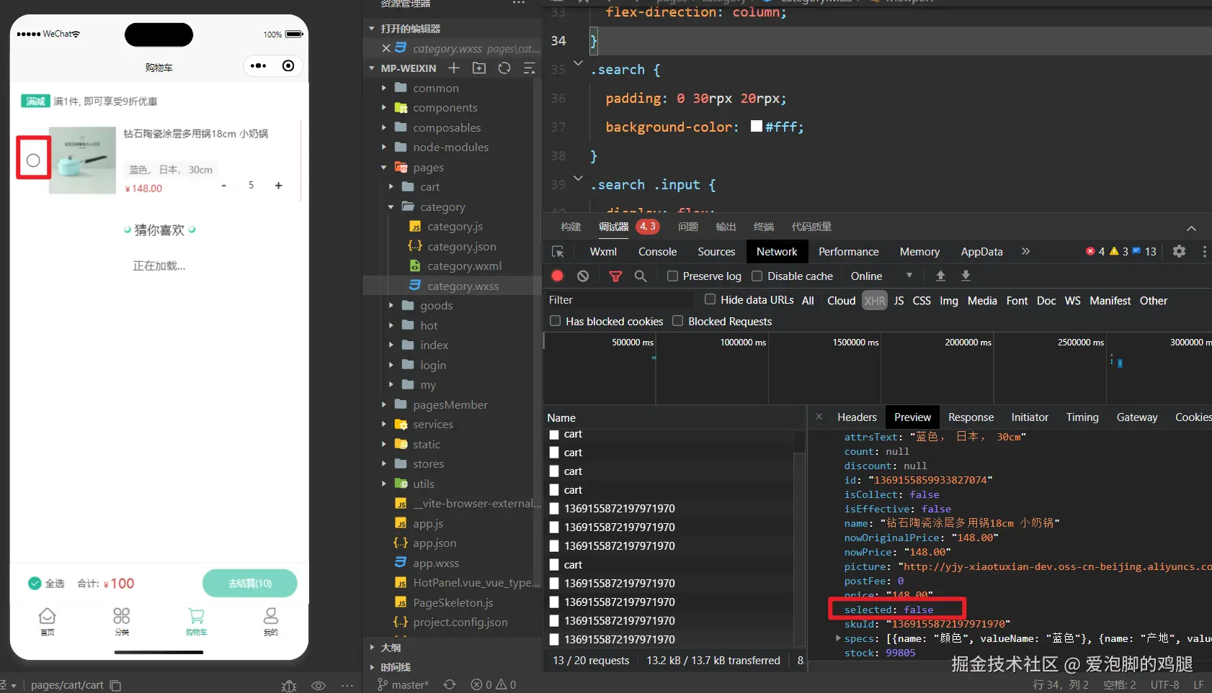Collapse the debugger panel chevron
The height and width of the screenshot is (693, 1212).
click(x=1191, y=228)
